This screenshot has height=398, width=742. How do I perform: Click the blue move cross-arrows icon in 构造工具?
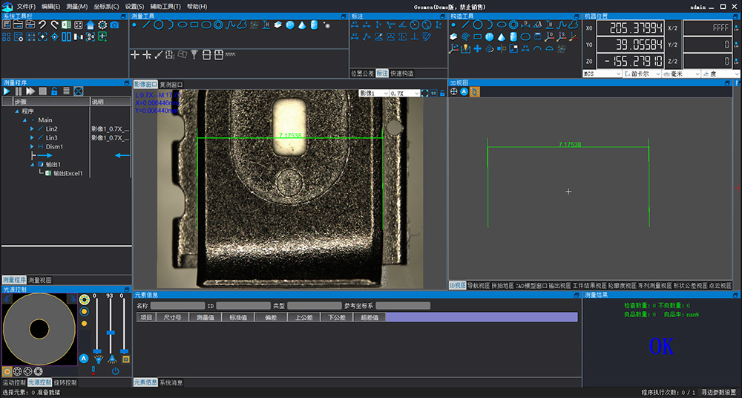(x=477, y=48)
